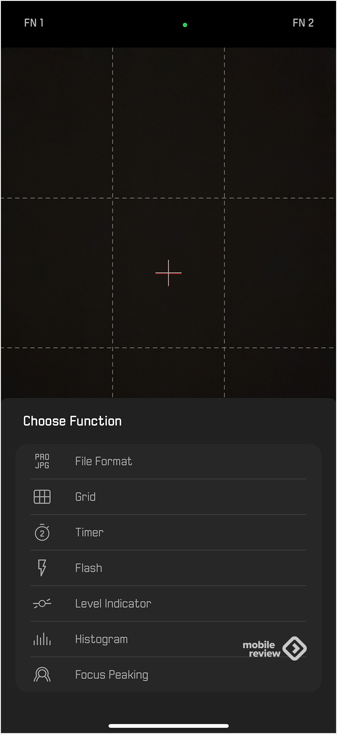
Task: Assign Timer as the function
Action: (168, 533)
